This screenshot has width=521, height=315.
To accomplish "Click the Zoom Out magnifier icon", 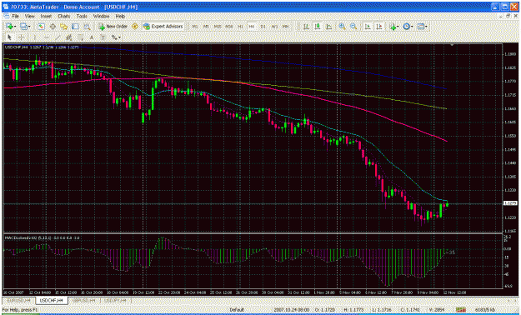I will click(x=353, y=27).
